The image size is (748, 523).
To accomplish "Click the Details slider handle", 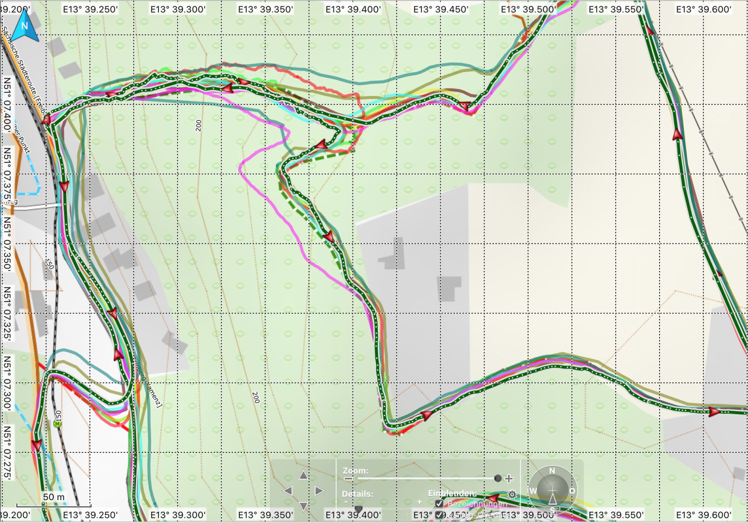I will (x=359, y=508).
